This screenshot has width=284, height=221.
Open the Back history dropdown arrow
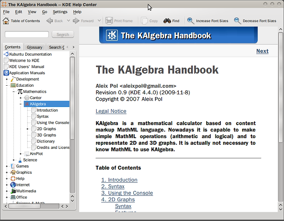[x=69, y=21]
